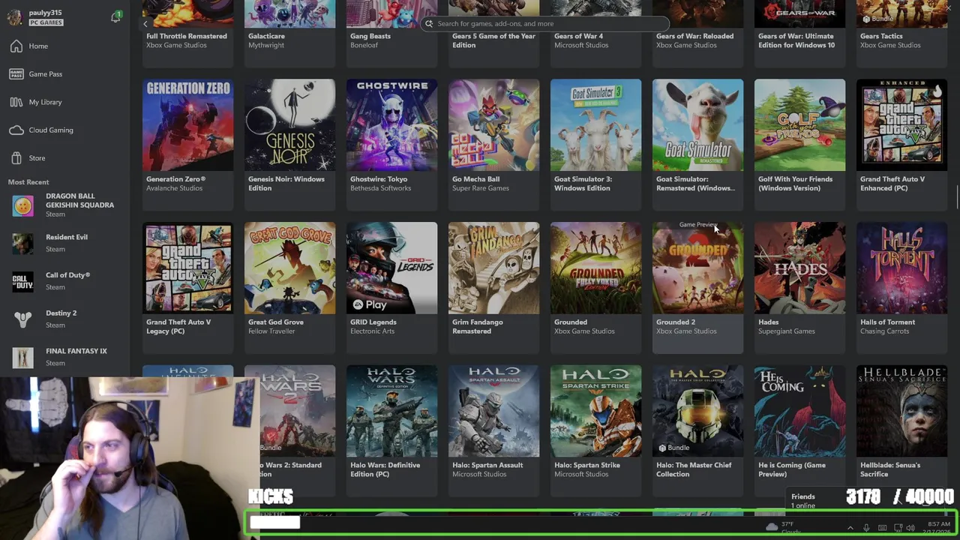Screen dimensions: 960x540
Task: Click the Gang Beasts title text
Action: point(370,36)
